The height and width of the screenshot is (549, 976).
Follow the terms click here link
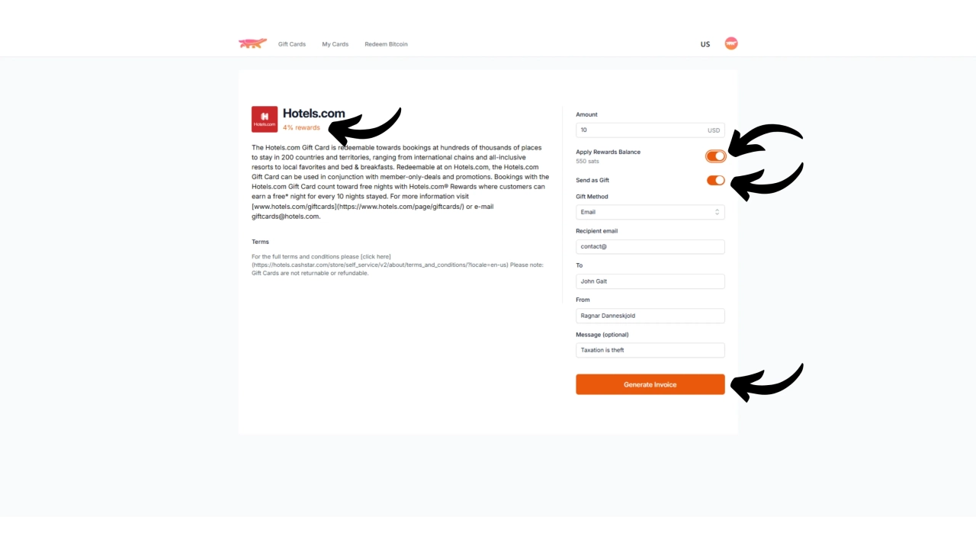[376, 257]
